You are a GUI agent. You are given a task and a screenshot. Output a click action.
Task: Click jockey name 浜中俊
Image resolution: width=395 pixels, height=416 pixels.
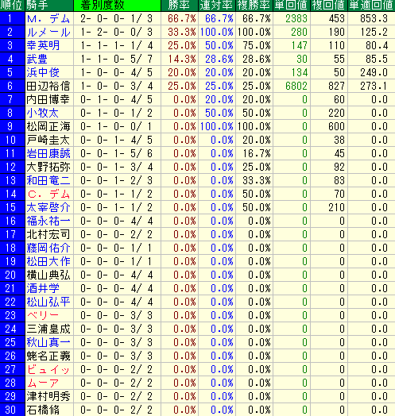click(x=43, y=73)
